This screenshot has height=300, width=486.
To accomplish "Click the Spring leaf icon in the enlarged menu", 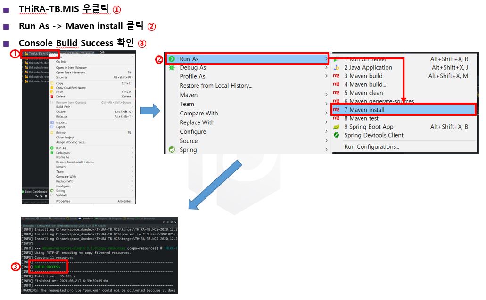I will 172,150.
